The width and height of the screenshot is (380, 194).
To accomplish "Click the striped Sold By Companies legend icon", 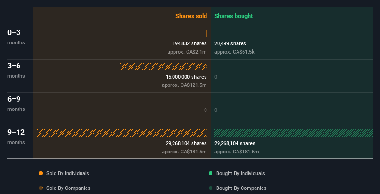I will click(x=41, y=188).
